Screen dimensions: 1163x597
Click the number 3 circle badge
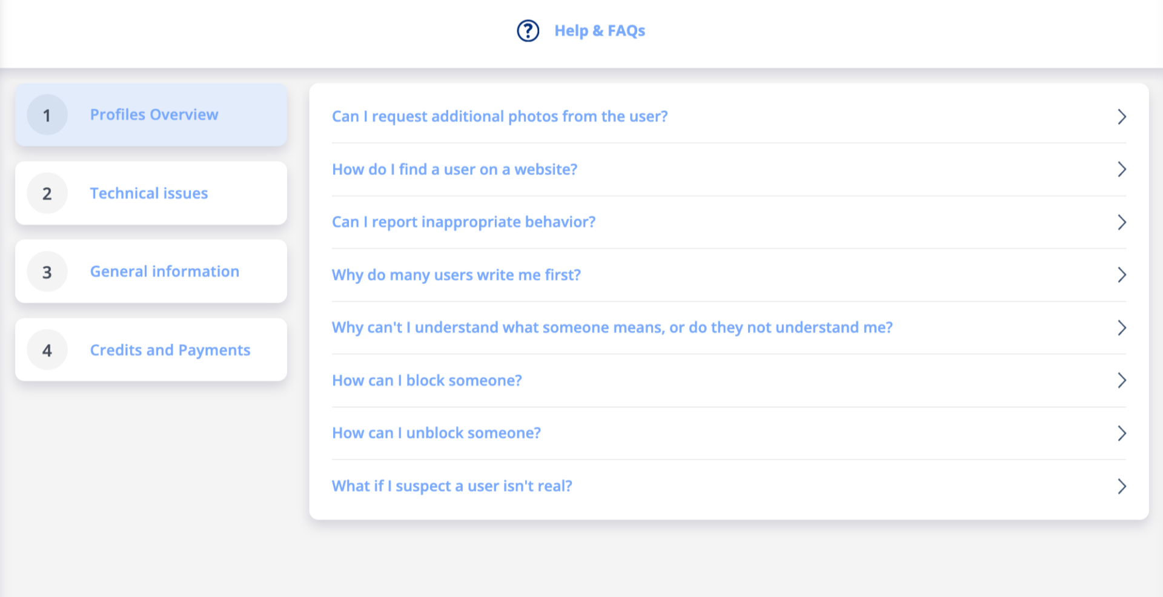pos(47,272)
